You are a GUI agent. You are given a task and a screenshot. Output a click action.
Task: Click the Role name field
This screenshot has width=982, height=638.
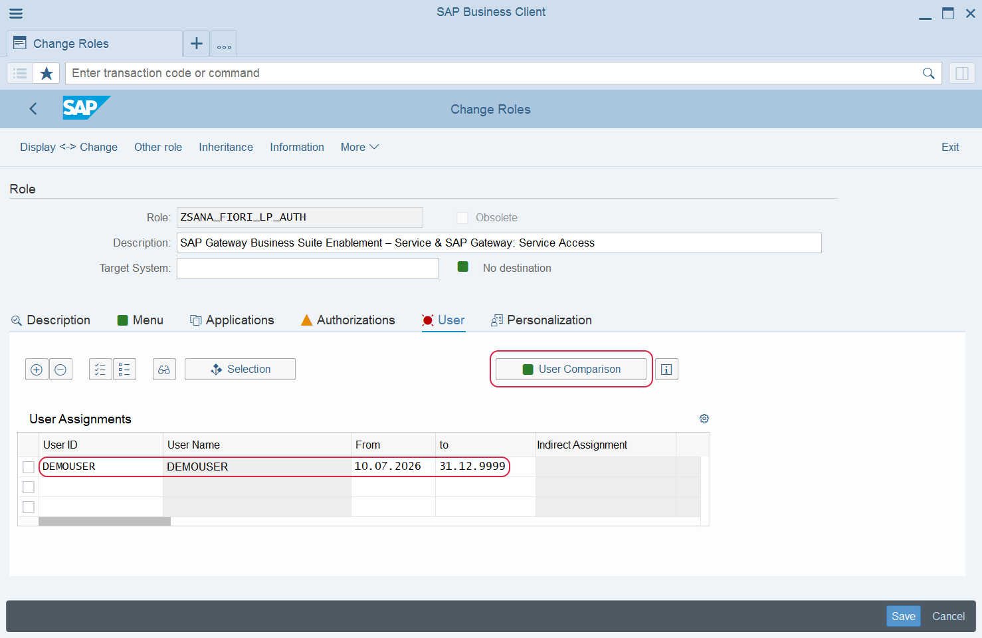(x=300, y=217)
